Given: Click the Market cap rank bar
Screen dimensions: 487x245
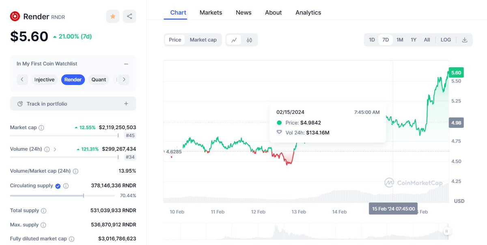Looking at the screenshot, I should tap(64, 136).
